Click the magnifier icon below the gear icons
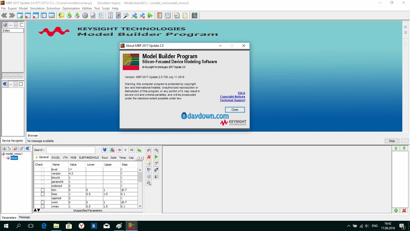 pos(149,183)
